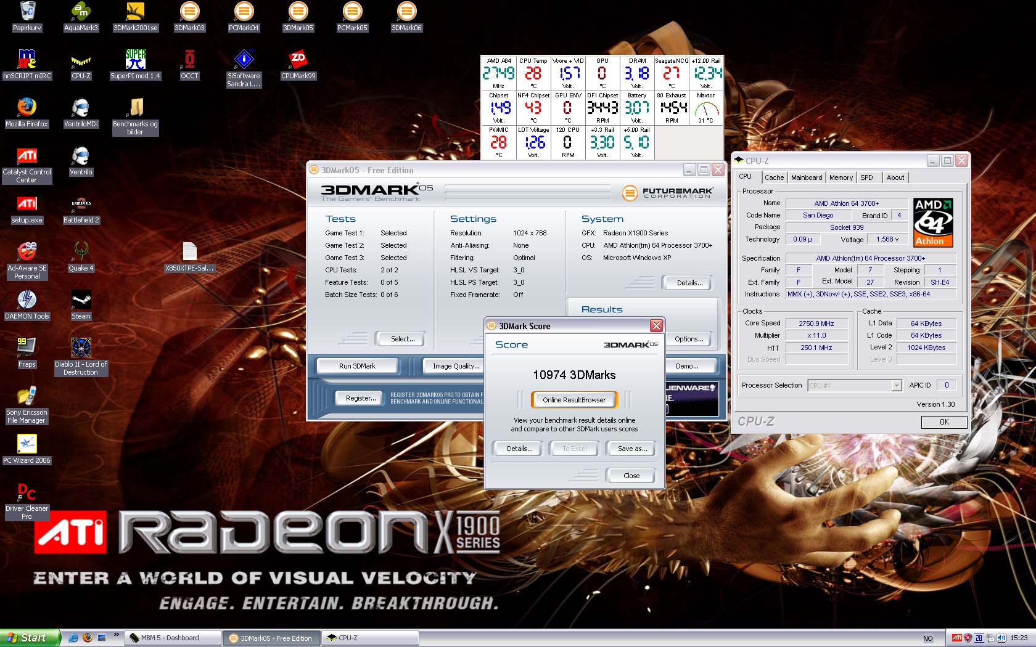
Task: Open Details in the 3DMark Score dialog
Action: point(519,449)
